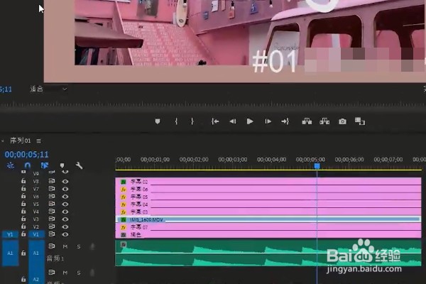Image resolution: width=426 pixels, height=284 pixels.
Task: Toggle Linked Selection in timeline
Action: coord(45,165)
